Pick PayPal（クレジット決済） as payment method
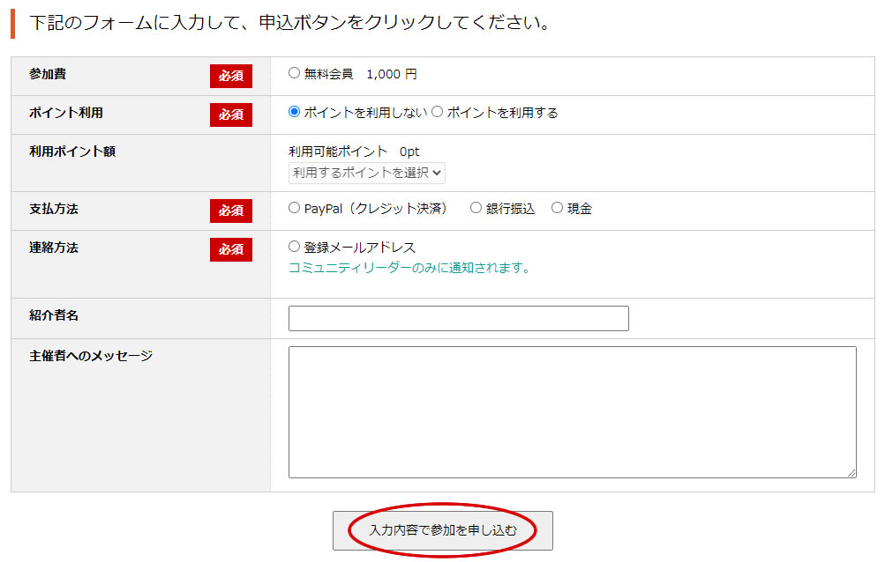Screen dimensions: 885x562 click(295, 209)
